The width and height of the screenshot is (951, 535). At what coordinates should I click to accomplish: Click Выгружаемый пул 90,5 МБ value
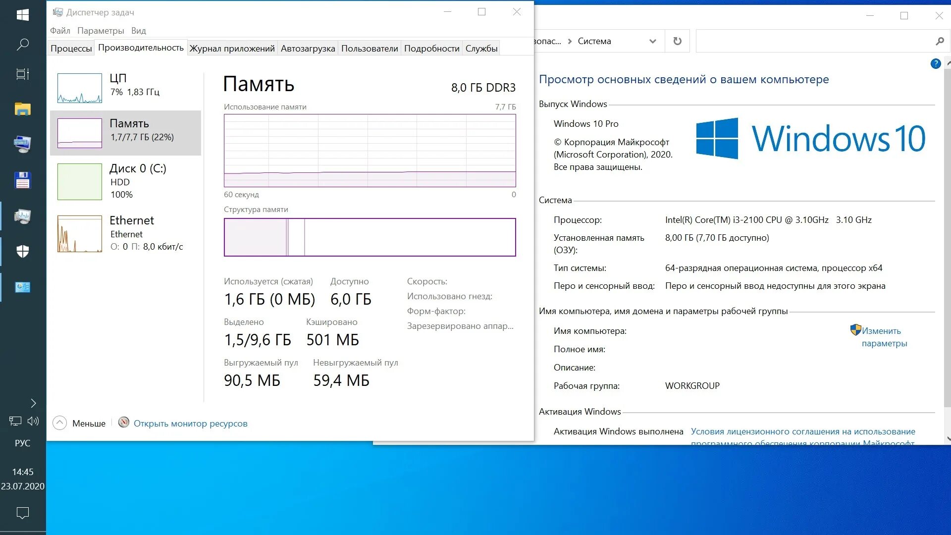click(252, 380)
